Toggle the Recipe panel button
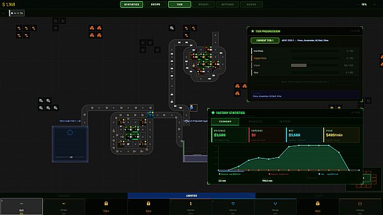 coord(155,4)
